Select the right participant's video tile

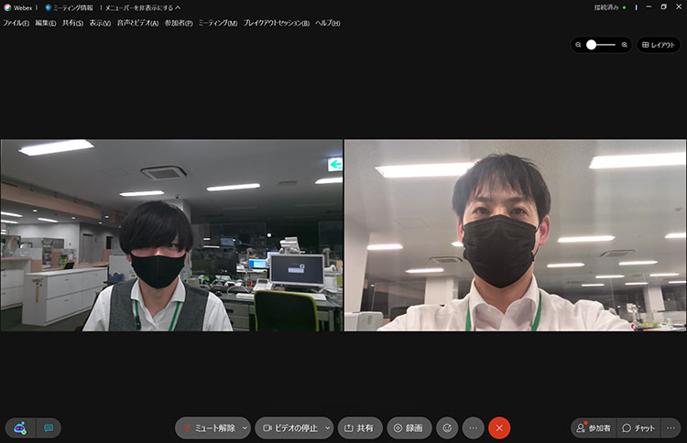pyautogui.click(x=515, y=234)
